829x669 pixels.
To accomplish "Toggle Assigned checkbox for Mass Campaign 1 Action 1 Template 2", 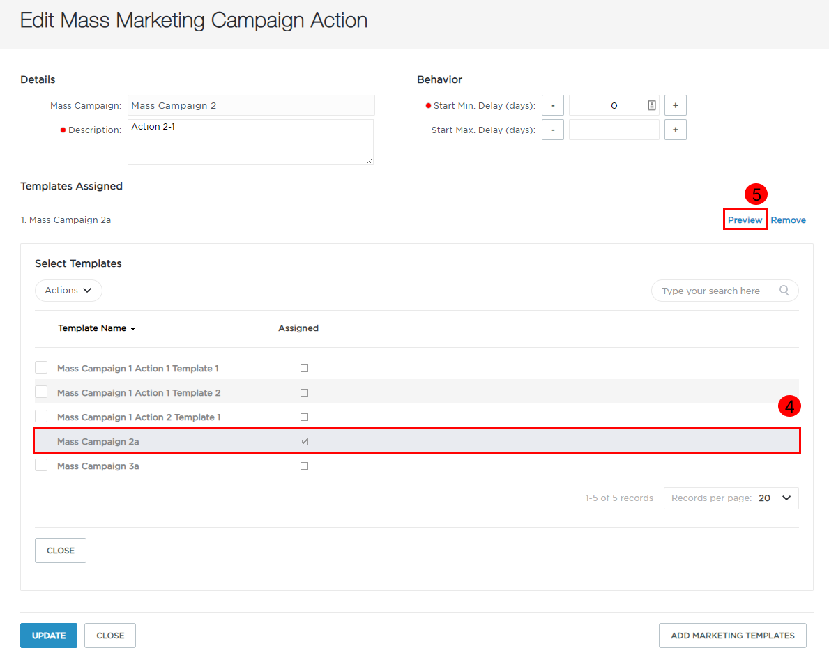I will [x=304, y=392].
